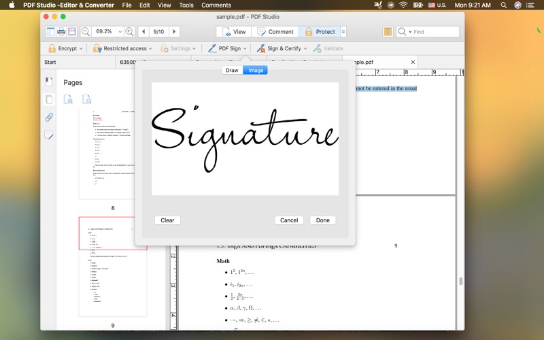Open Spotlight search in menu bar
The width and height of the screenshot is (544, 340).
point(504,5)
